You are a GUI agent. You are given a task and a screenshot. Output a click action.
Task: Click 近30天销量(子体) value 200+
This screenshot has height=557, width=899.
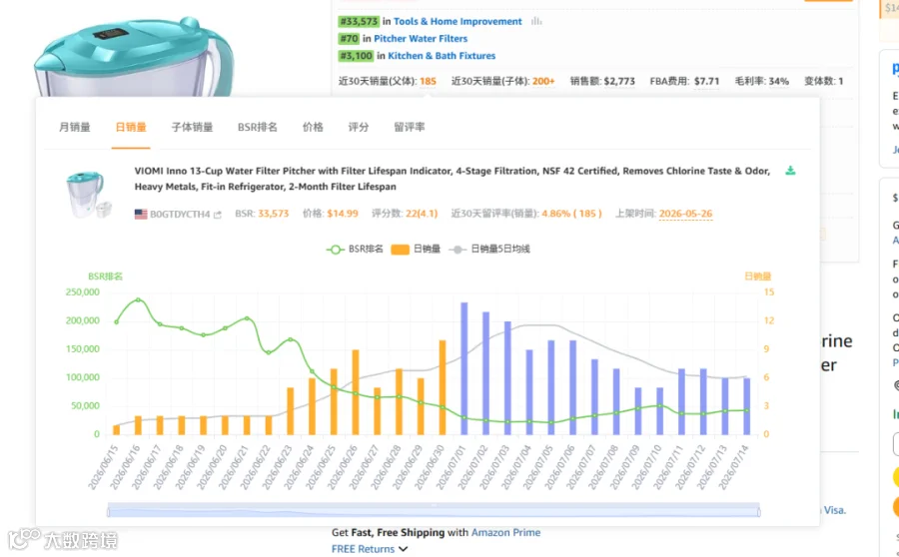[543, 82]
